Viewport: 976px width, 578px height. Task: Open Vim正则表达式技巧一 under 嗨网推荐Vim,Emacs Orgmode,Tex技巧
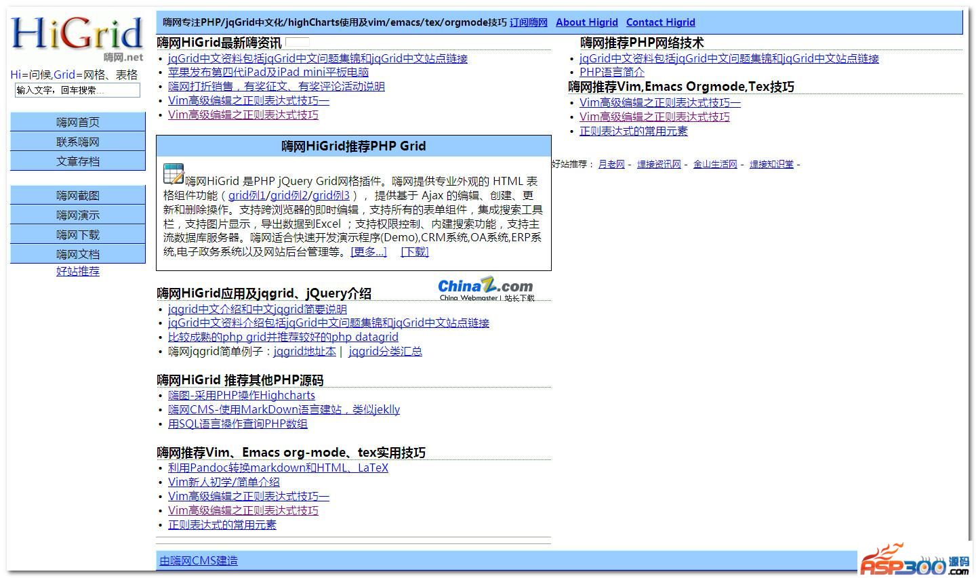660,102
